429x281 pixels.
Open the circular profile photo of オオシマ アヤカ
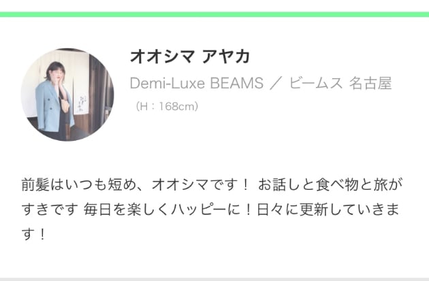67,95
